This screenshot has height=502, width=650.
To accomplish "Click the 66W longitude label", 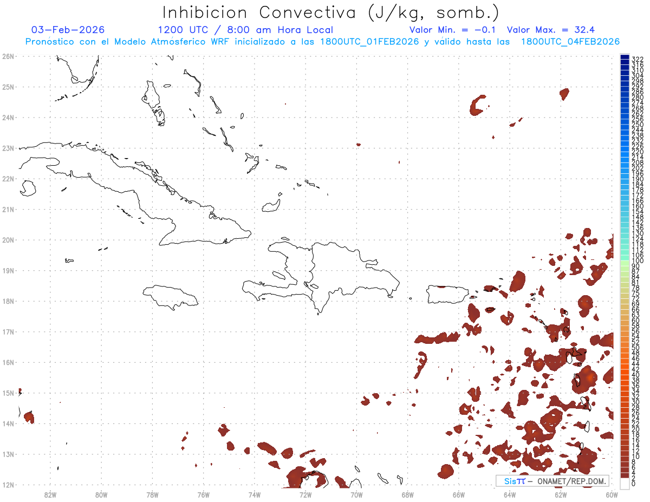I will 458,494.
